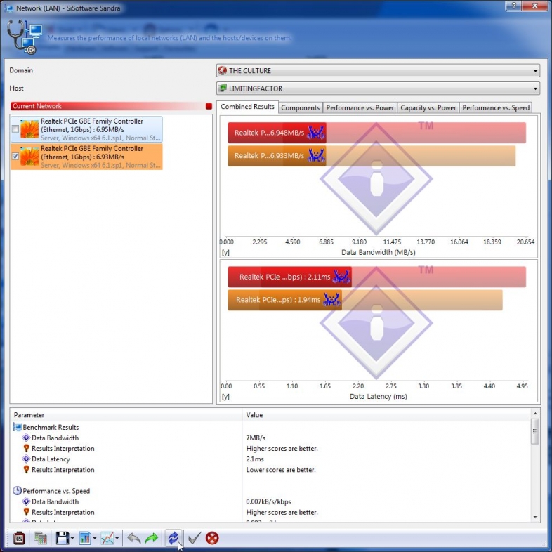Click the Benchmark Results computer icon

(18, 427)
